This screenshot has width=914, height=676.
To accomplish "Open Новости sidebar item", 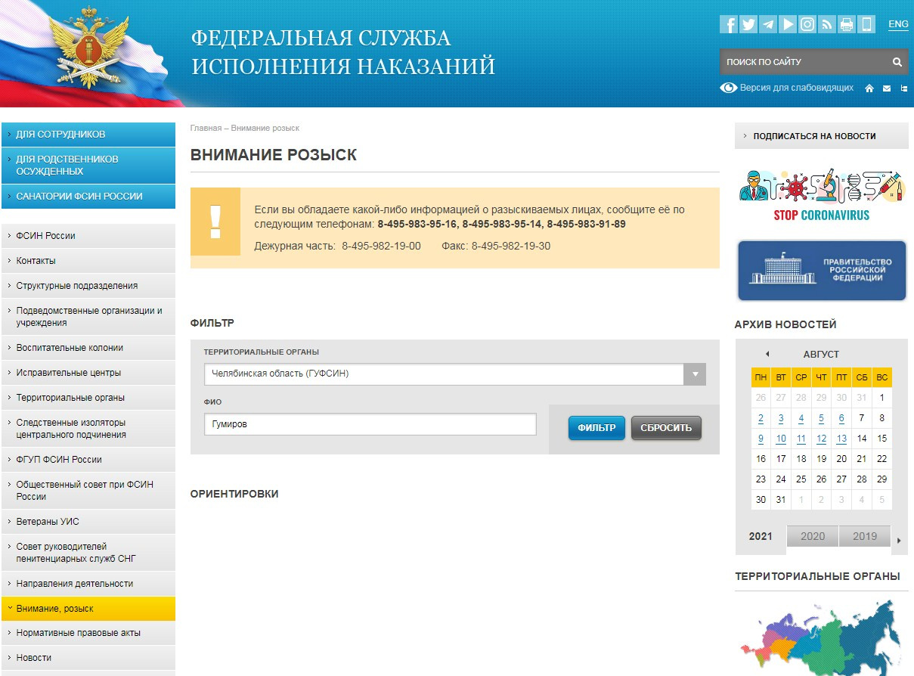I will coord(88,658).
